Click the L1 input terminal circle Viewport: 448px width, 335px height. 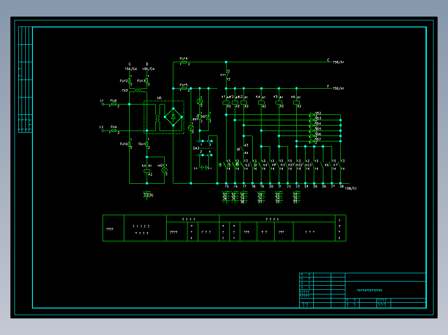tap(103, 104)
